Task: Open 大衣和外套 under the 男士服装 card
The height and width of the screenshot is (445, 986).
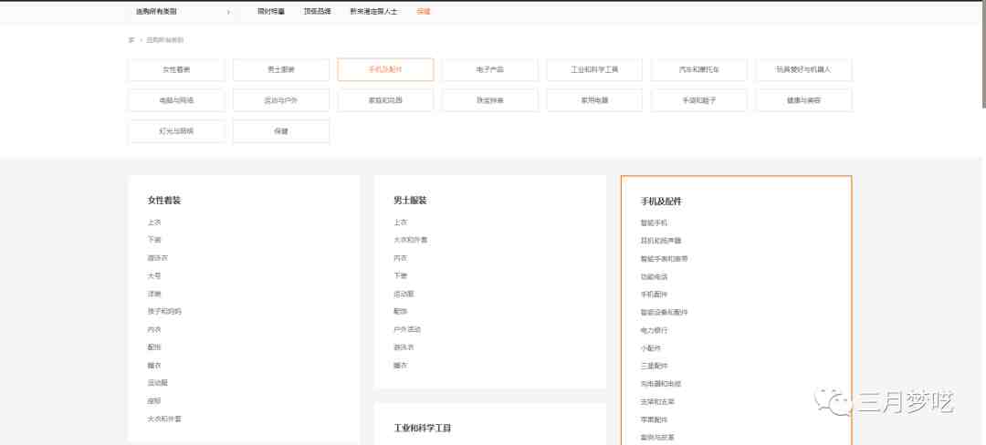Action: coord(411,240)
